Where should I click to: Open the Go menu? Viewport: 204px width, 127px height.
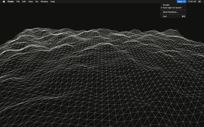[37, 2]
